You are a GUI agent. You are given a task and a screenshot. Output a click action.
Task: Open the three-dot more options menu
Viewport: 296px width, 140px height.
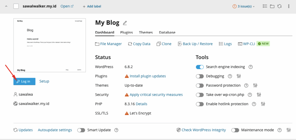pos(289,6)
